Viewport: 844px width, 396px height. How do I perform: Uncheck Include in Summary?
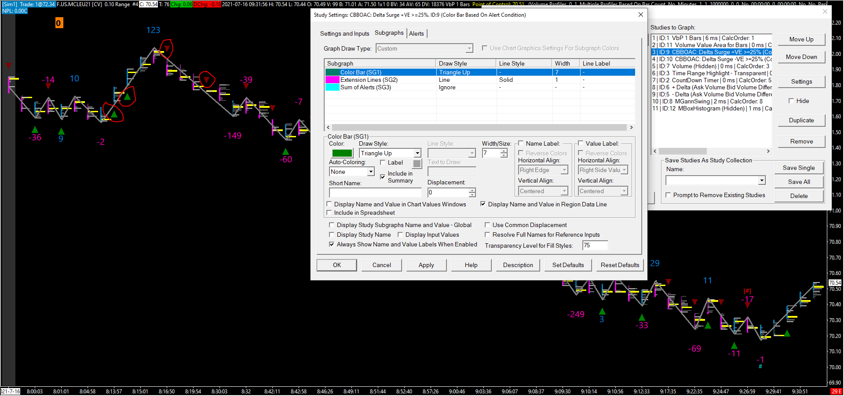click(x=383, y=176)
